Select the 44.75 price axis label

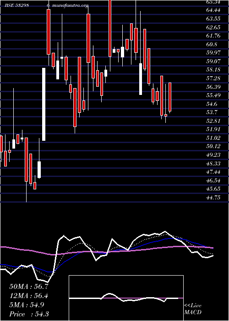(213, 197)
